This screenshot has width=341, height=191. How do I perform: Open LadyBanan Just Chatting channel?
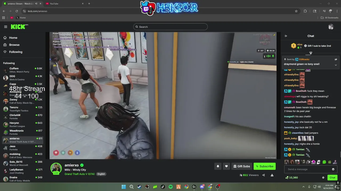pos(23,171)
